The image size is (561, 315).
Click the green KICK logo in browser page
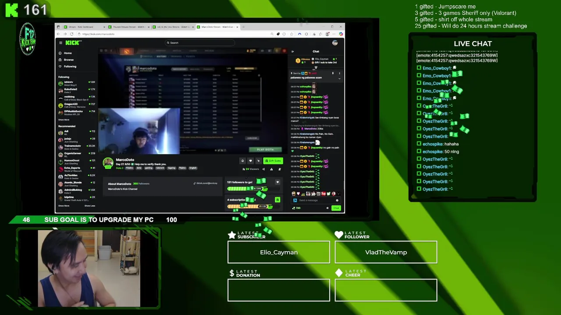tap(73, 42)
